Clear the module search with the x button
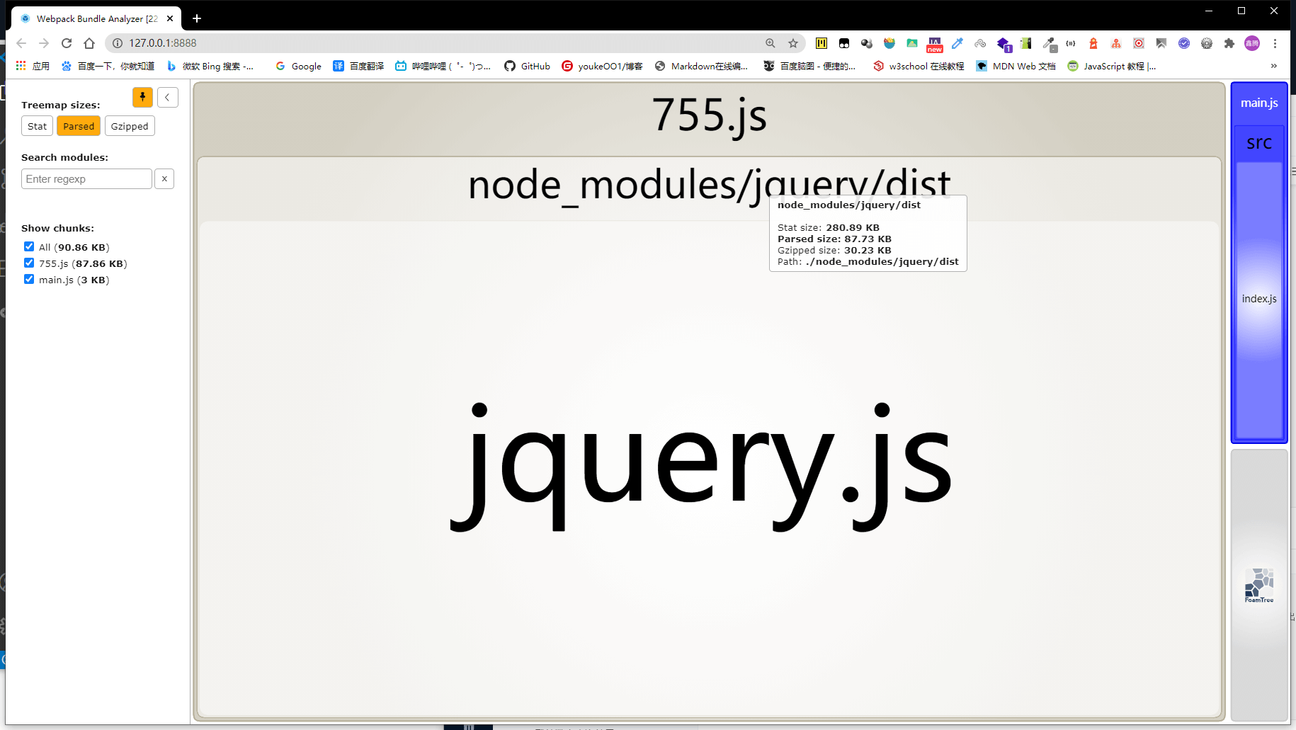 coord(164,178)
